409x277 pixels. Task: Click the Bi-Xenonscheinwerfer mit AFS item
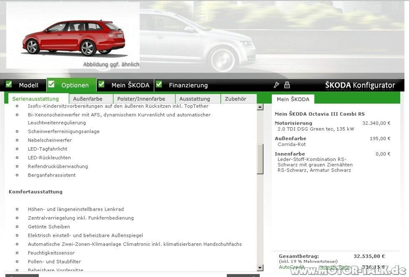tap(119, 119)
